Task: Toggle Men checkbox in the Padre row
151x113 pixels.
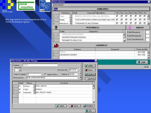Action: (131, 16)
